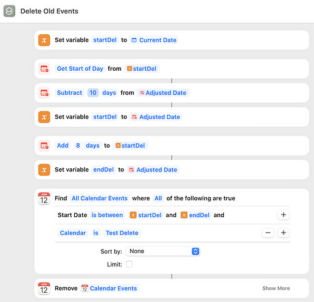Click the date icon of the Subtract action
Screen dimensions: 314x302
(x=44, y=93)
